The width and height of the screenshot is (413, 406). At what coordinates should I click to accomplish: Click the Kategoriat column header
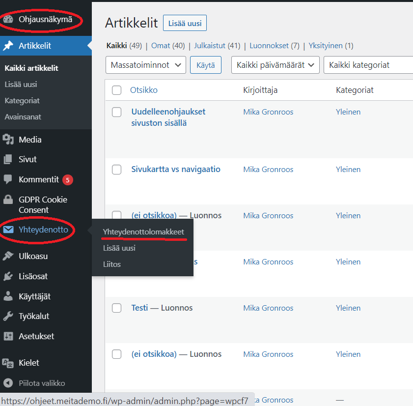pyautogui.click(x=355, y=90)
